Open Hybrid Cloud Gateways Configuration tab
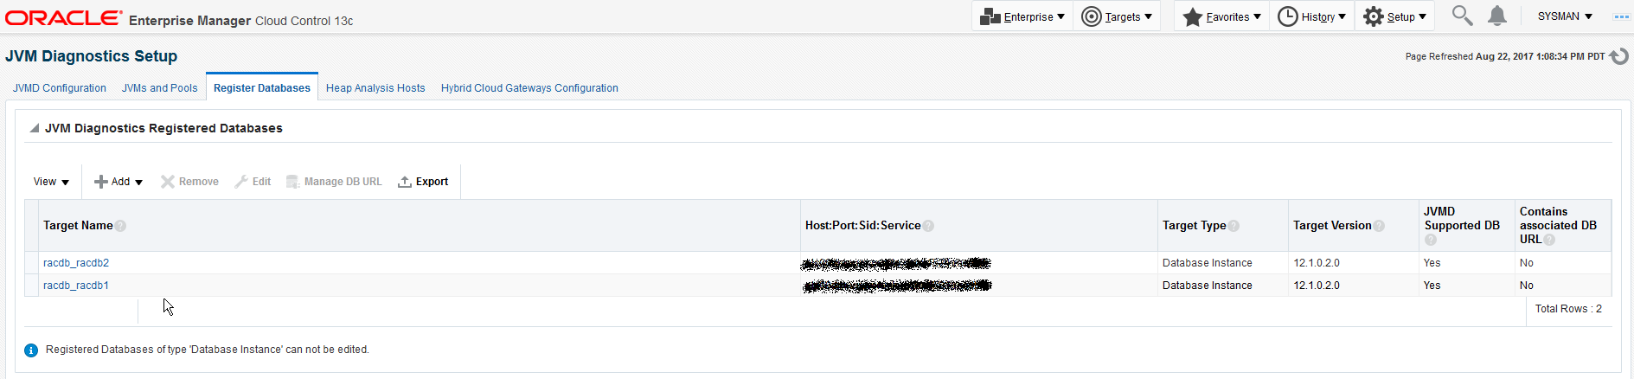Image resolution: width=1634 pixels, height=379 pixels. pyautogui.click(x=529, y=88)
